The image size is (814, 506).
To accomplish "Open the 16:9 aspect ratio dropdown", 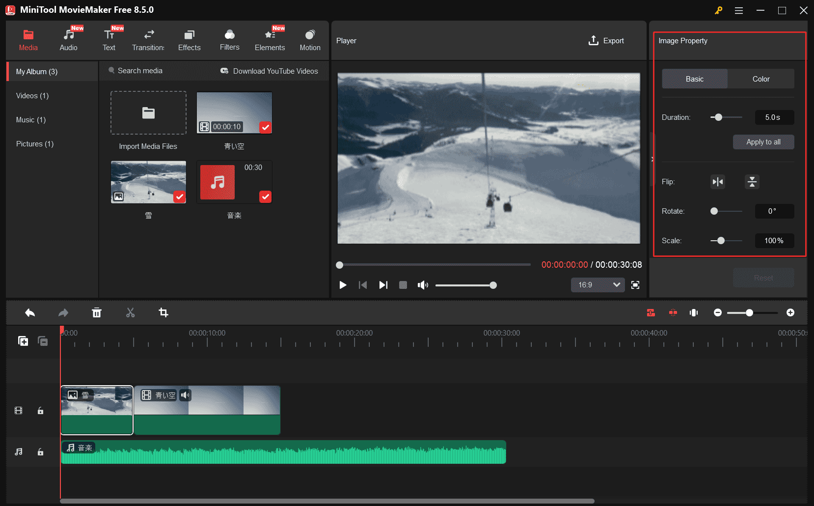I will pyautogui.click(x=597, y=285).
